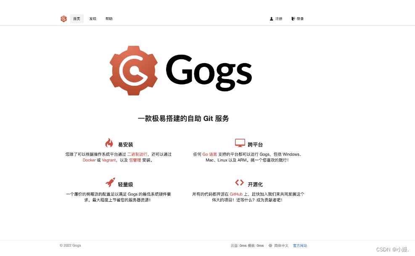Click the globe icon in footer
Screen dimensions: 415x256
270,245
